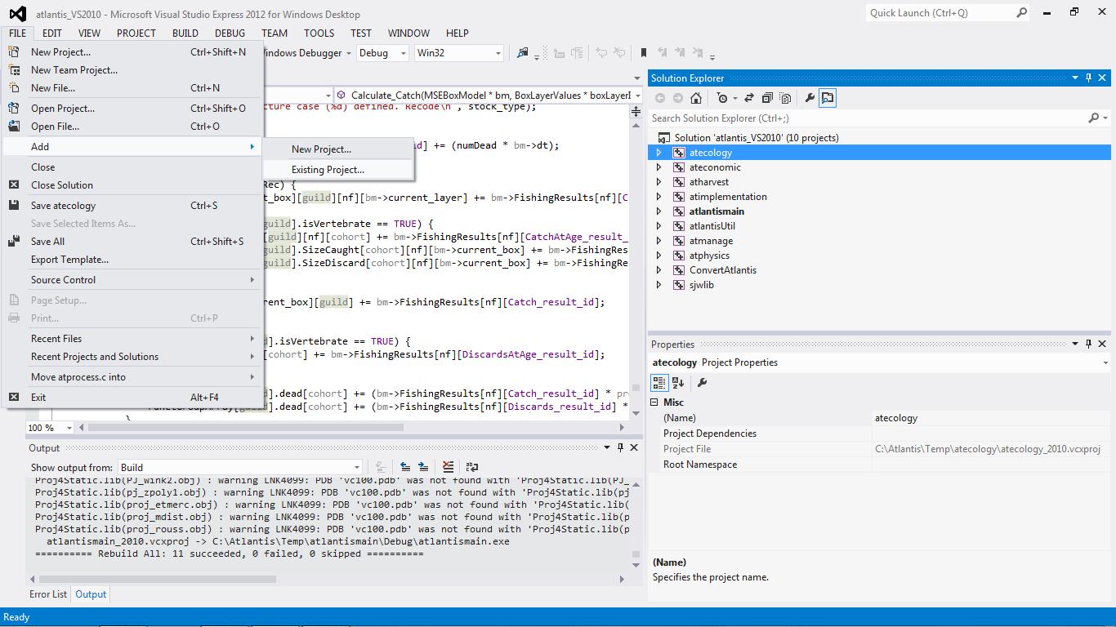Click the Home icon in Solution Explorer
Image resolution: width=1116 pixels, height=627 pixels.
(695, 98)
